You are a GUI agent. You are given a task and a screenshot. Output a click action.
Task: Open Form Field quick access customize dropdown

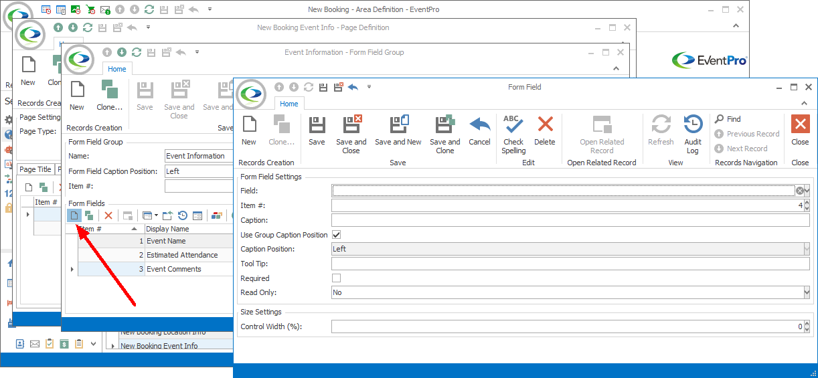click(x=369, y=87)
